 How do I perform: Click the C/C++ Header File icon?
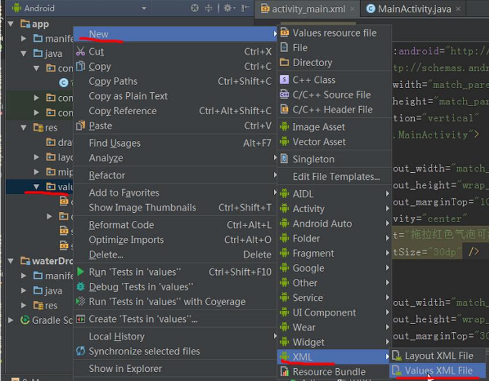pos(284,109)
